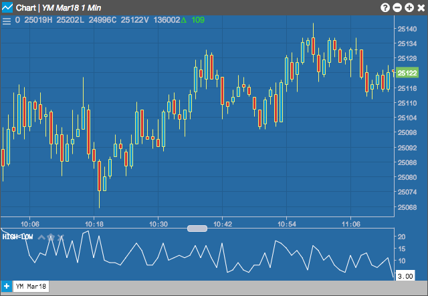Open HIGH-LOW study settings gear
This screenshot has width=428, height=296.
(x=51, y=237)
